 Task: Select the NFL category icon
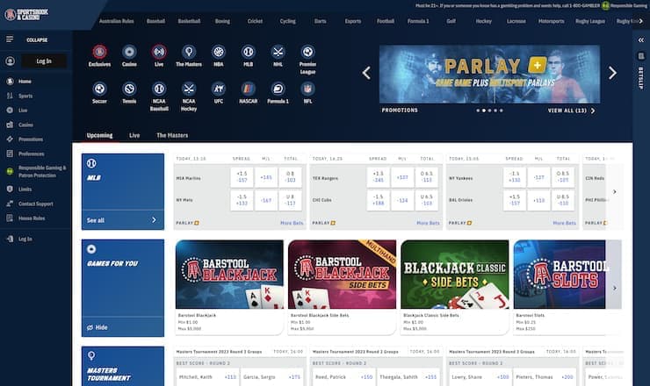point(307,89)
